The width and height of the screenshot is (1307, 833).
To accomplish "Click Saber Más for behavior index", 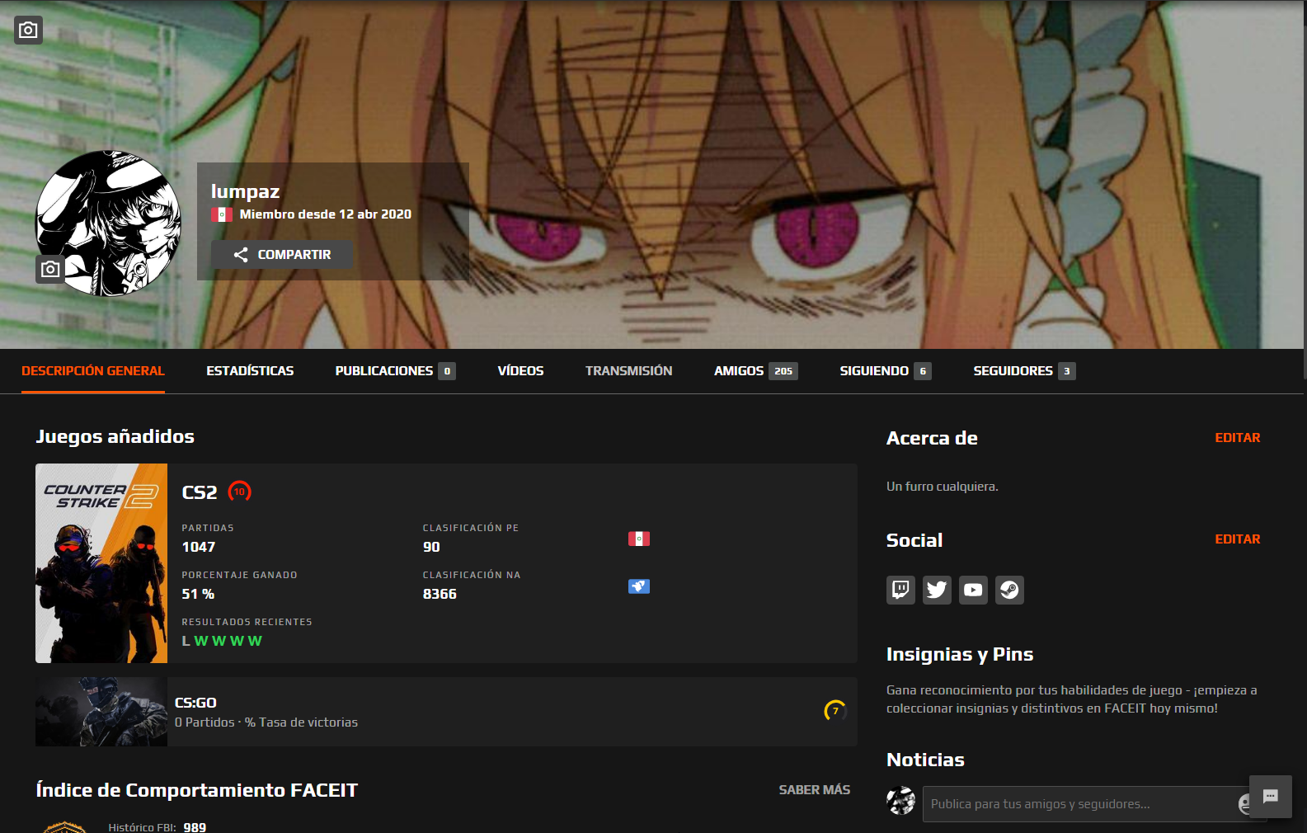I will tap(815, 790).
